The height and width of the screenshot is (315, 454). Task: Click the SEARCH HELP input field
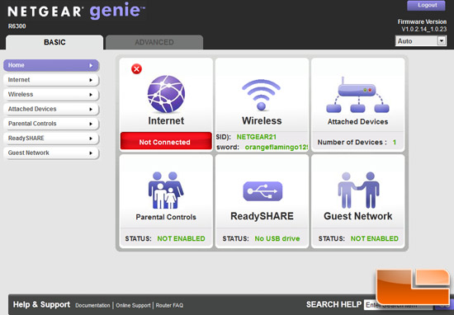click(398, 304)
